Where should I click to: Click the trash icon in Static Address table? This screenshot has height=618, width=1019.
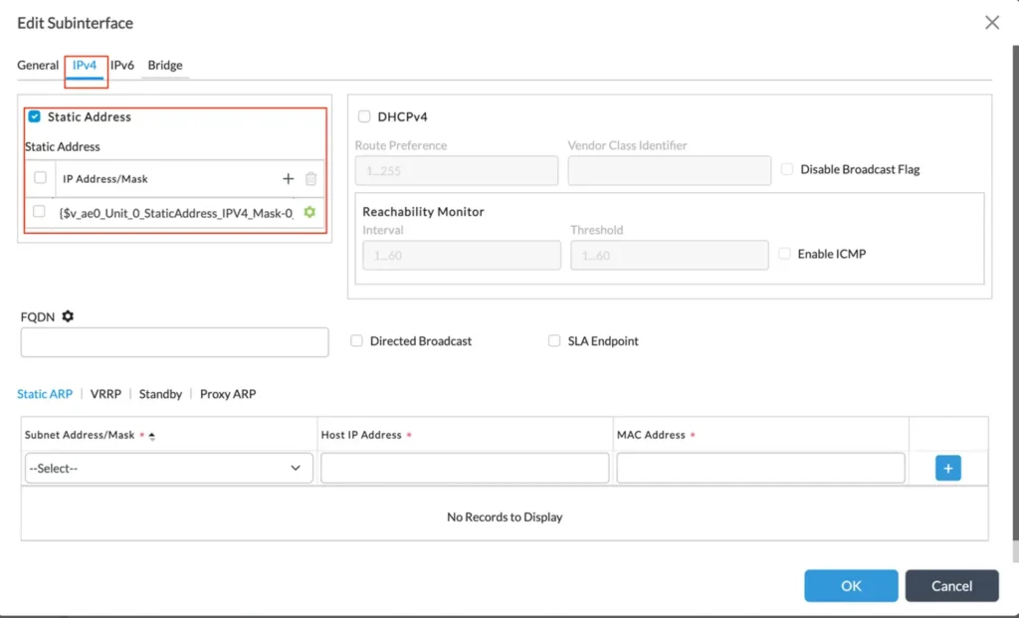(x=311, y=179)
